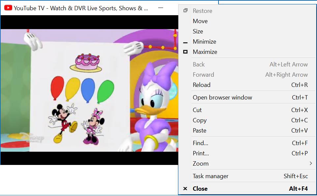This screenshot has width=317, height=196.
Task: Select Minimize menu entry
Action: click(247, 42)
